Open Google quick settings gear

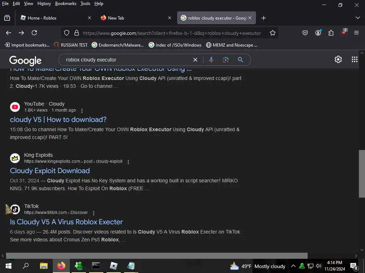click(x=338, y=59)
